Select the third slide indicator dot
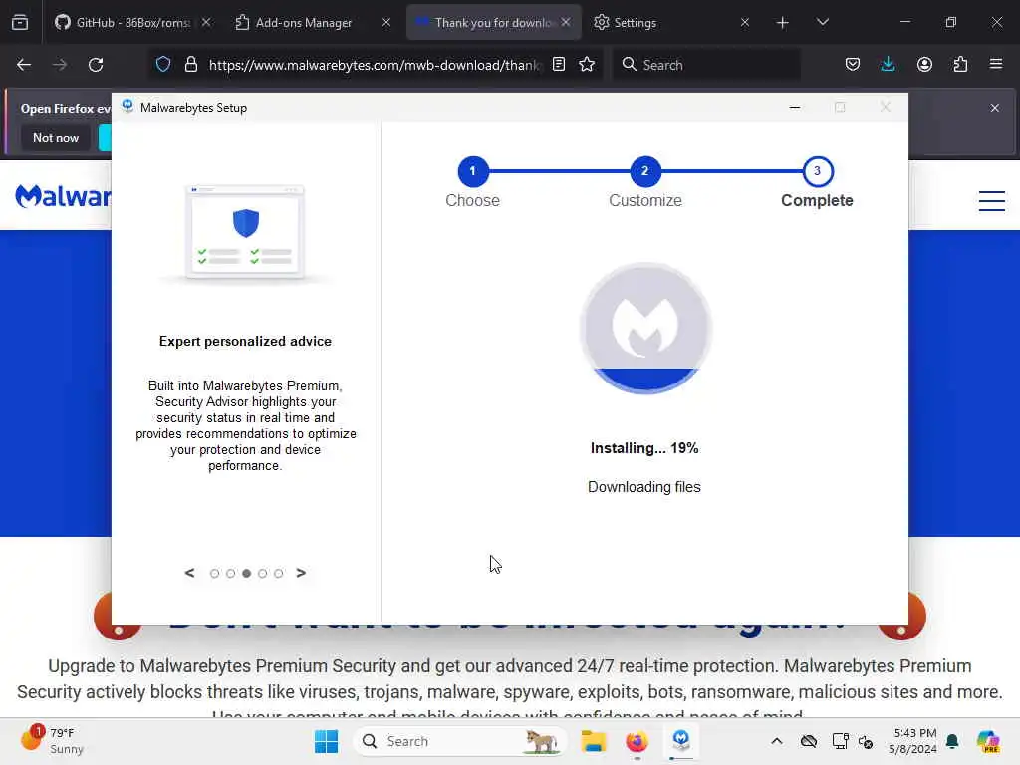This screenshot has height=765, width=1020. coord(247,573)
